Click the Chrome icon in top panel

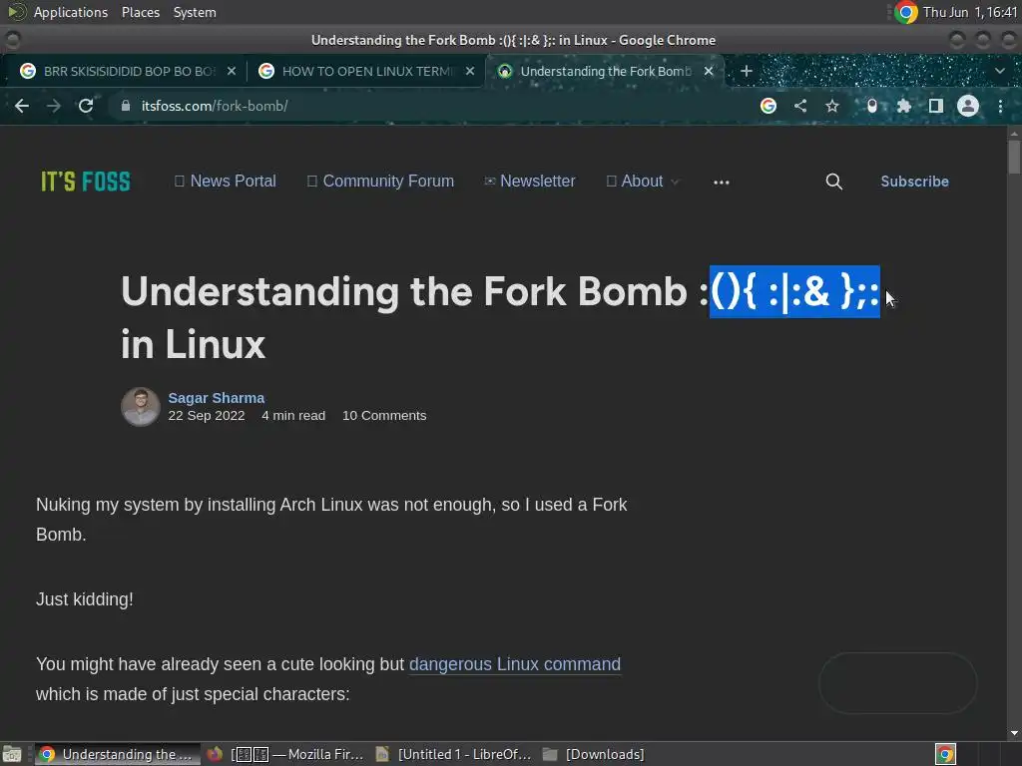[906, 12]
